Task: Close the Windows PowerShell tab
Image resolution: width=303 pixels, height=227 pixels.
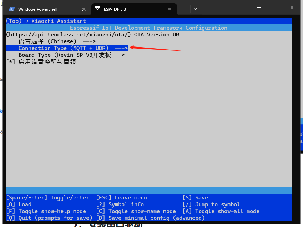Action: (84, 9)
